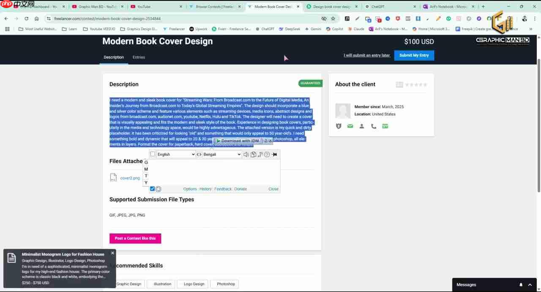Click the client phone verified icon

[374, 126]
